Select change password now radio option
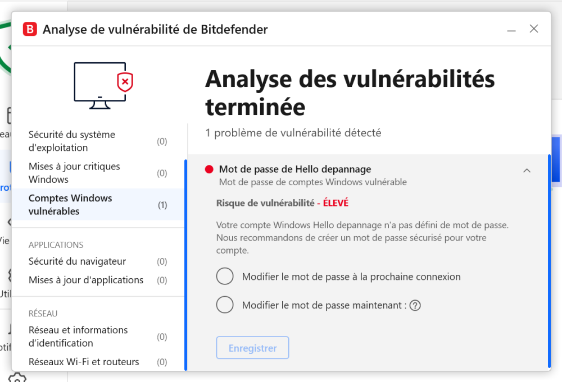Screen dimensions: 562x382 coord(225,305)
